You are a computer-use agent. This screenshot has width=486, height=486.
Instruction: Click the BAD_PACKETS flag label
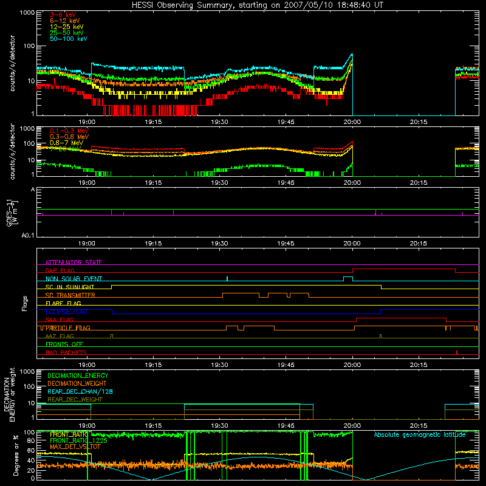(x=66, y=352)
